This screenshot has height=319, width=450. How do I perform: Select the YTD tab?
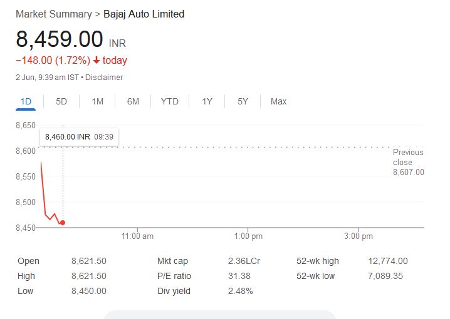coord(169,101)
